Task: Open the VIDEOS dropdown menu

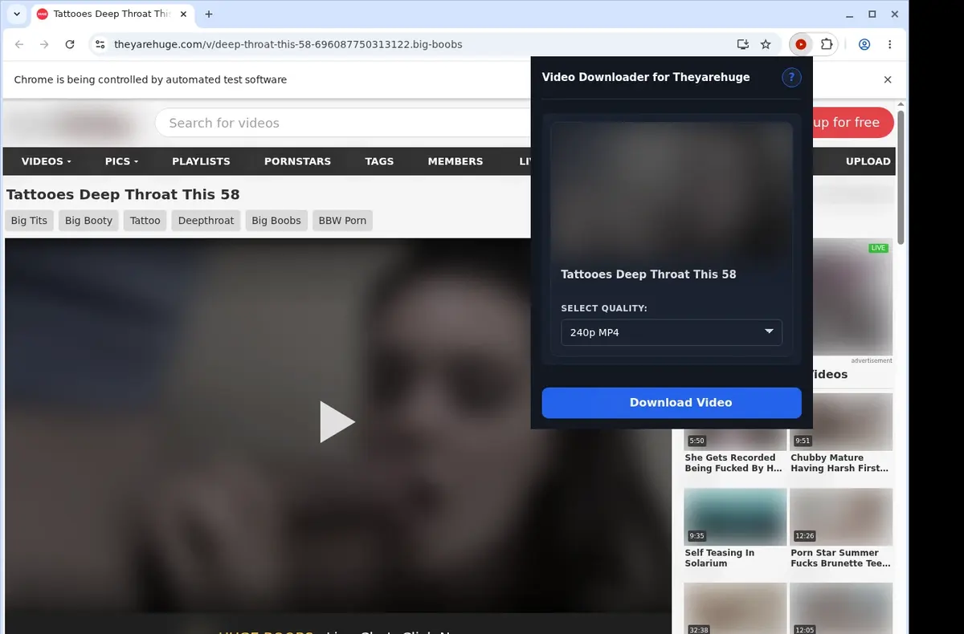Action: [47, 161]
